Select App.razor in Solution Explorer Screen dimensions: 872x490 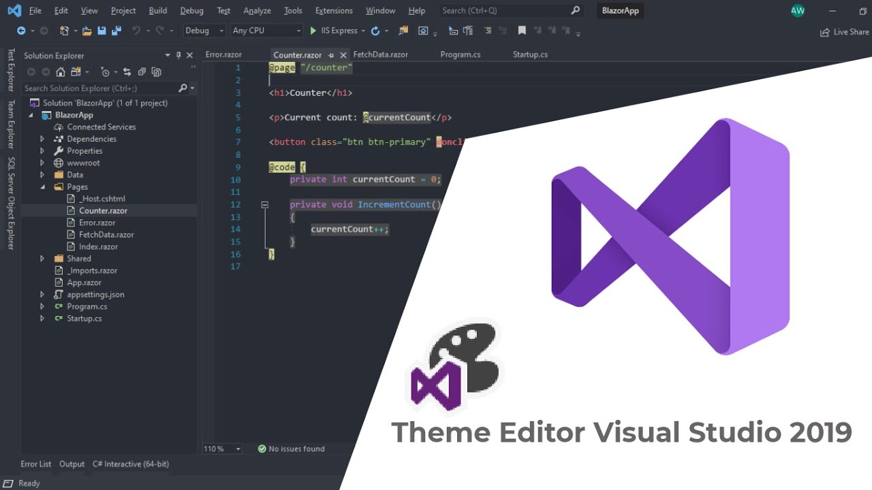coord(84,282)
